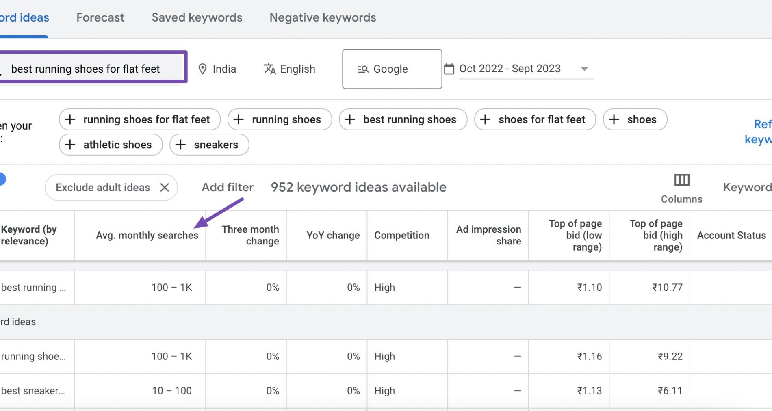
Task: Click Add filter
Action: [x=228, y=187]
